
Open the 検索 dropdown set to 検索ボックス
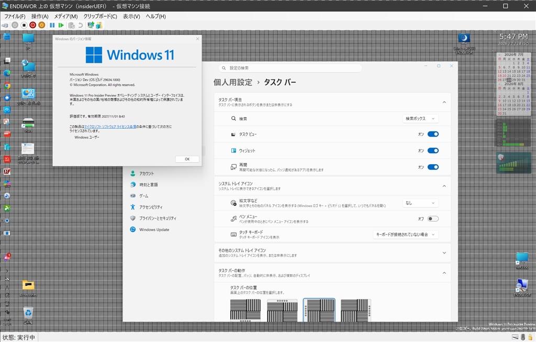point(420,119)
